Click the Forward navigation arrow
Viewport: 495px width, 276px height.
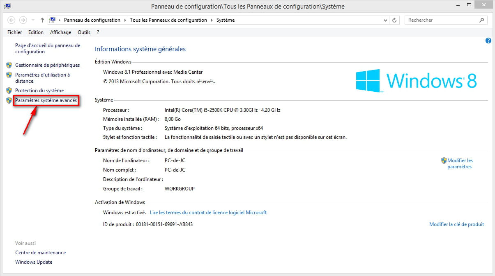click(x=23, y=20)
